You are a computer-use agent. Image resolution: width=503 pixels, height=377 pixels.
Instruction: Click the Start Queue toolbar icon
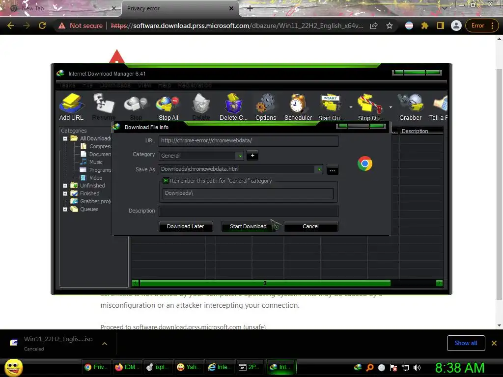click(331, 107)
